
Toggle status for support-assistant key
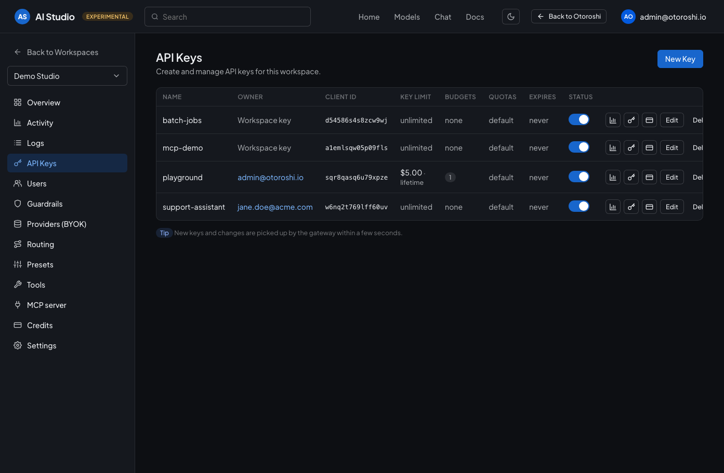pyautogui.click(x=579, y=206)
